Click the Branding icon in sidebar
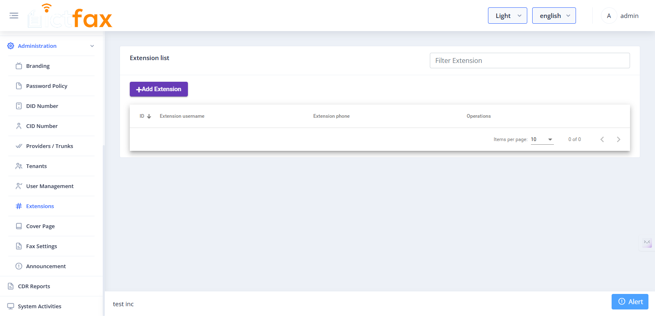 pyautogui.click(x=19, y=66)
